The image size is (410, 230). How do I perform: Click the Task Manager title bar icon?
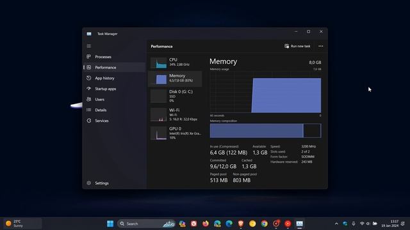(x=89, y=34)
